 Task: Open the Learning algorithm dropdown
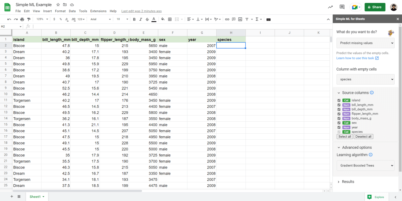pos(365,165)
